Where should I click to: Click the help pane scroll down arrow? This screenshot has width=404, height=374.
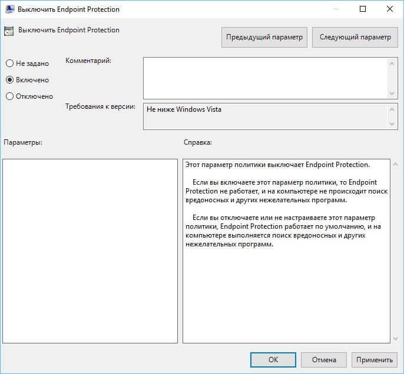[x=396, y=339]
